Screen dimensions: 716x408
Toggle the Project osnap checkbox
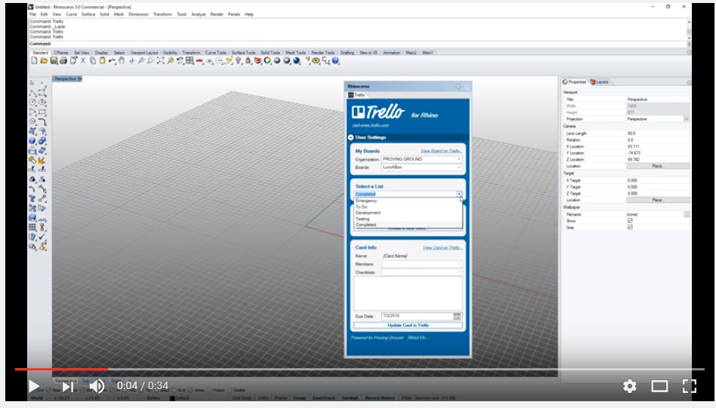210,390
